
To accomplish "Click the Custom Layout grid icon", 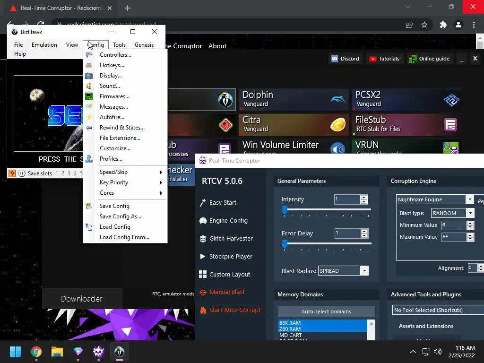I will click(203, 275).
